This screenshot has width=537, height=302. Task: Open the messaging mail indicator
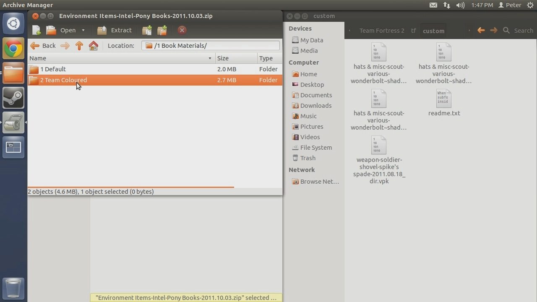(x=433, y=5)
